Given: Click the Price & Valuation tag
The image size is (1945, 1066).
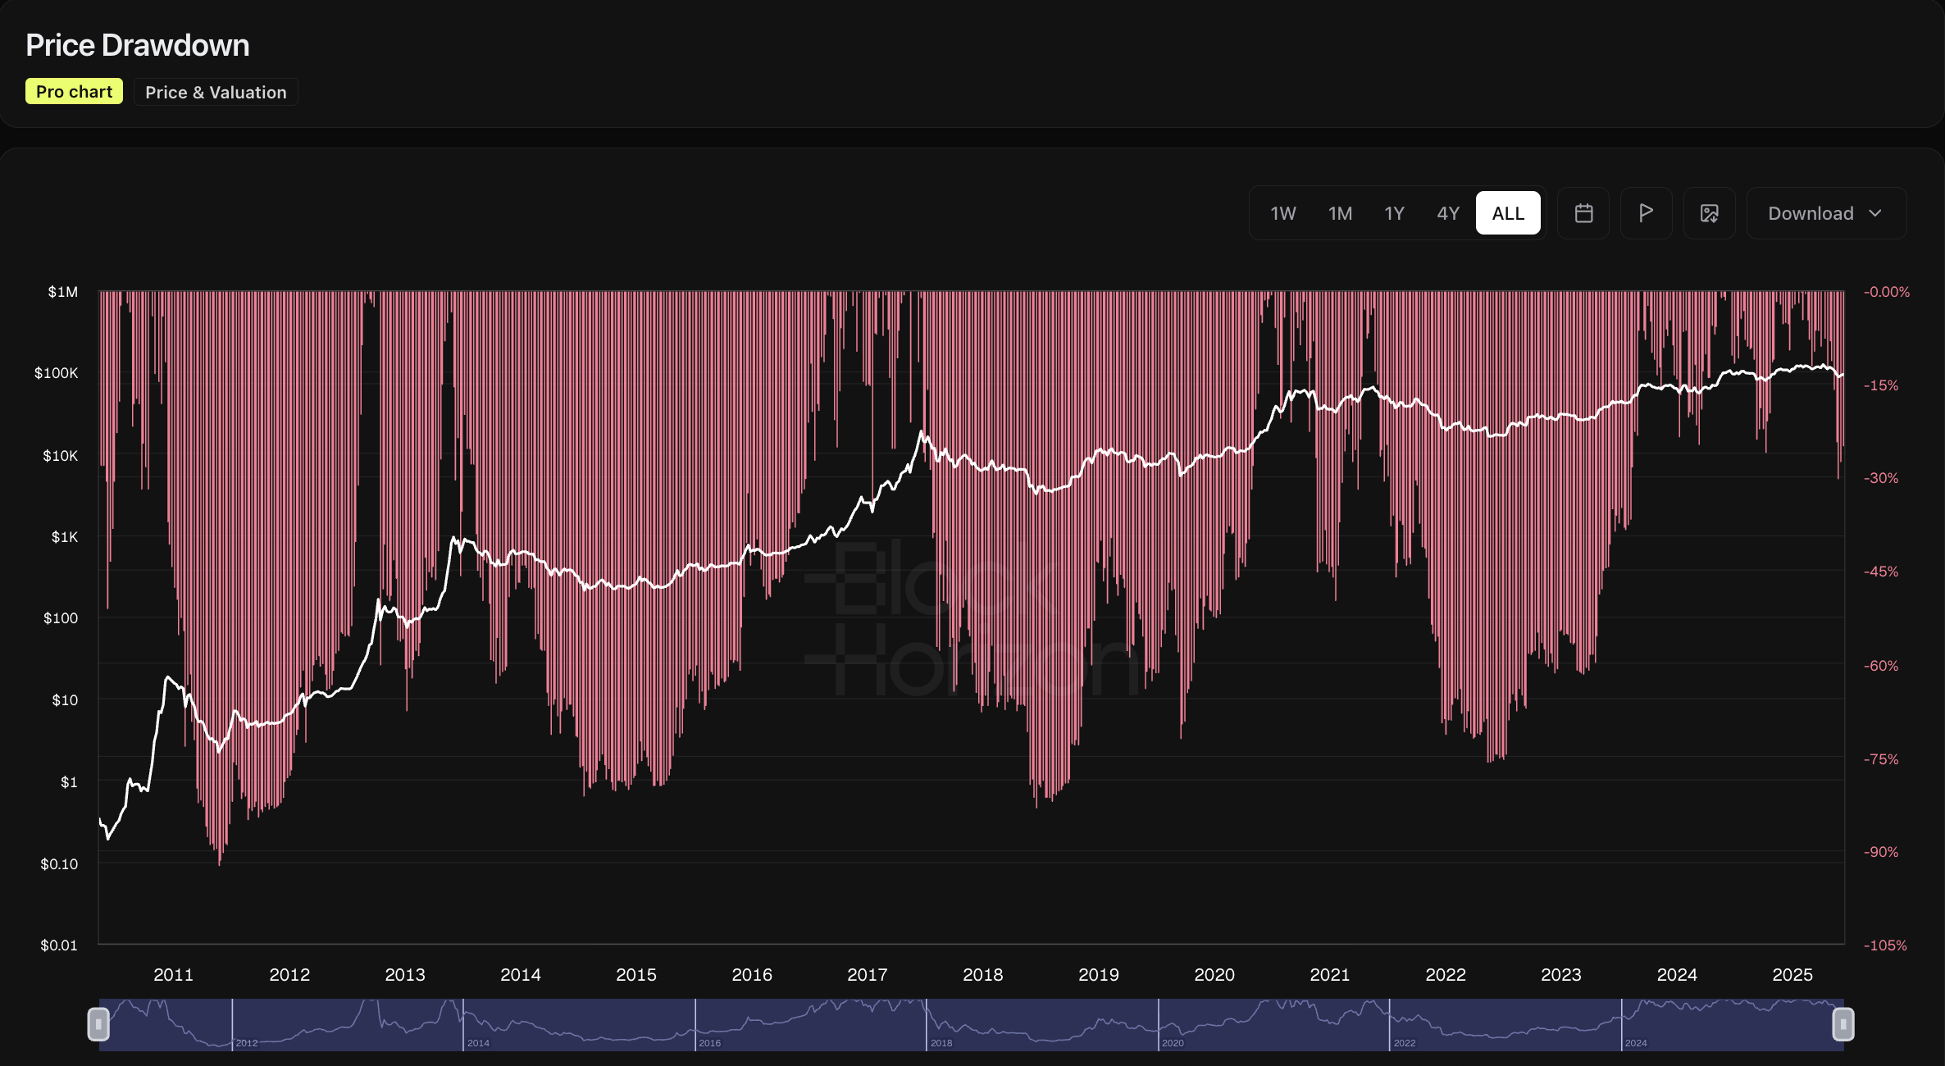Looking at the screenshot, I should (x=216, y=92).
